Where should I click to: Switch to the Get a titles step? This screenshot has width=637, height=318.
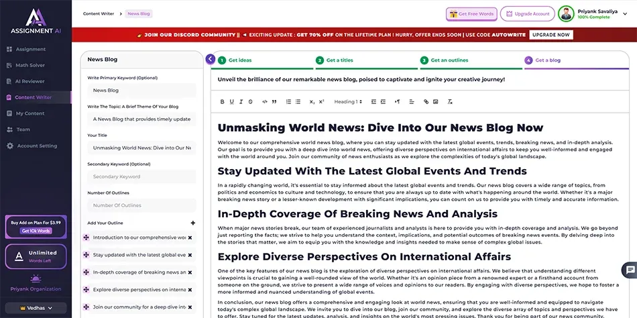(x=339, y=60)
